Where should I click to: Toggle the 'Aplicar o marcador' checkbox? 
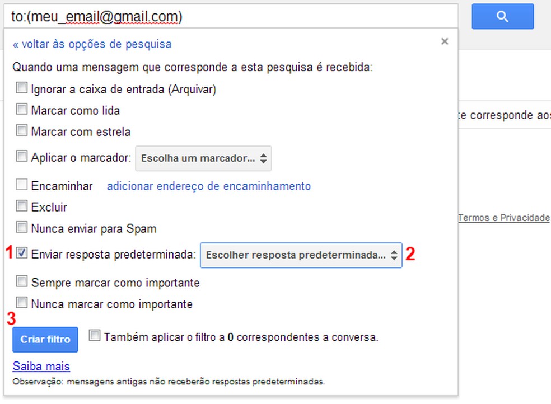click(21, 156)
